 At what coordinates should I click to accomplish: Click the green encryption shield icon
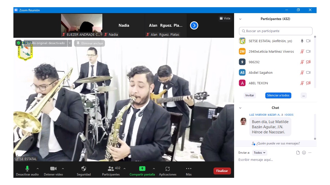(x=19, y=43)
